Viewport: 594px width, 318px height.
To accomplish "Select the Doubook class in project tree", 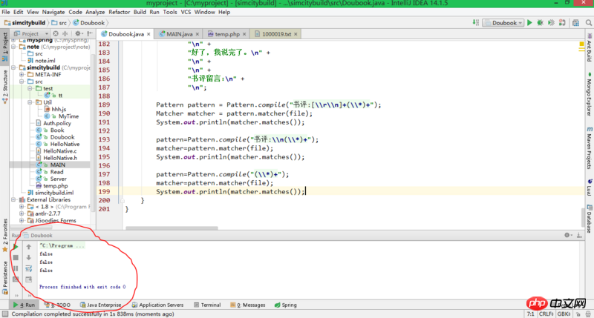I will (x=62, y=137).
